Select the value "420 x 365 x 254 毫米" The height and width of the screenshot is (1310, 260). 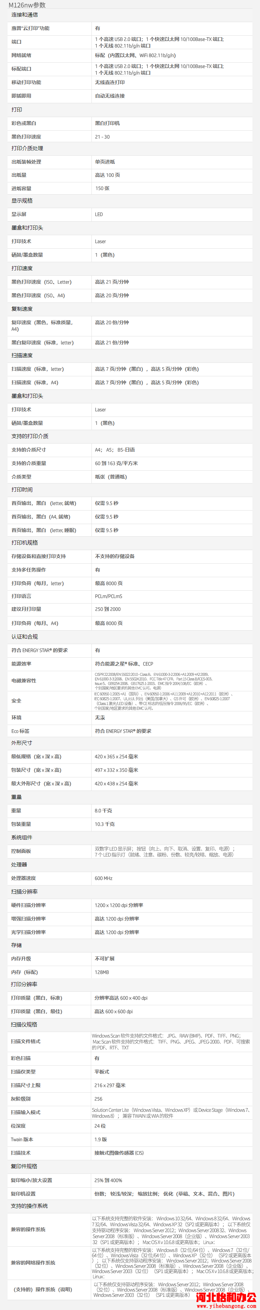pos(116,757)
